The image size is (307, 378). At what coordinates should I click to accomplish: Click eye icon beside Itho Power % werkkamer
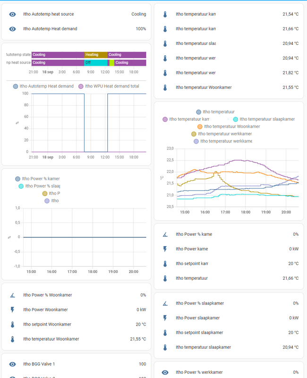(165, 372)
